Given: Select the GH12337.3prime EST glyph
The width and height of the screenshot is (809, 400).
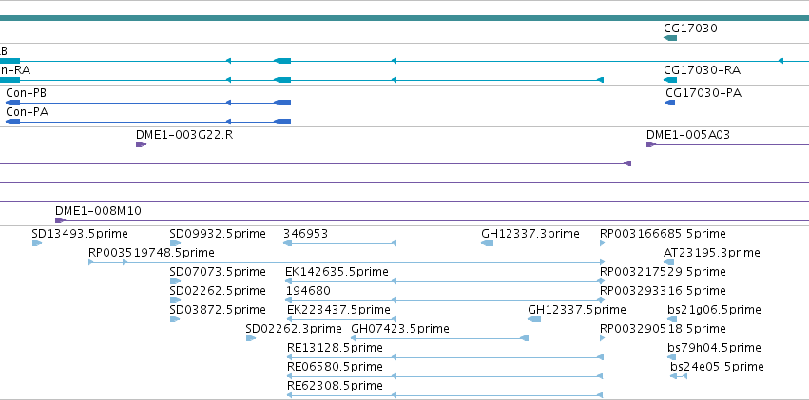Looking at the screenshot, I should [x=487, y=243].
